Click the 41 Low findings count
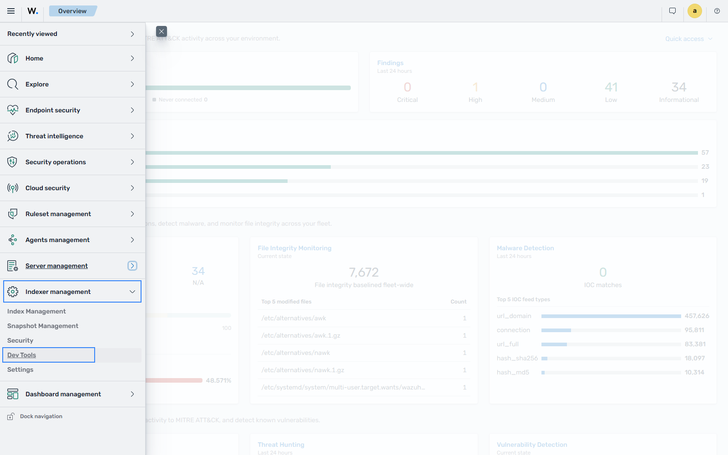Viewport: 728px width, 455px height. click(x=611, y=87)
